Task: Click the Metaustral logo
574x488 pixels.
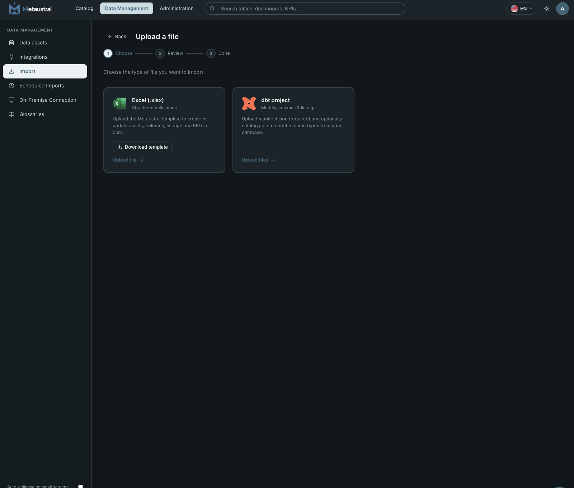Action: point(30,8)
